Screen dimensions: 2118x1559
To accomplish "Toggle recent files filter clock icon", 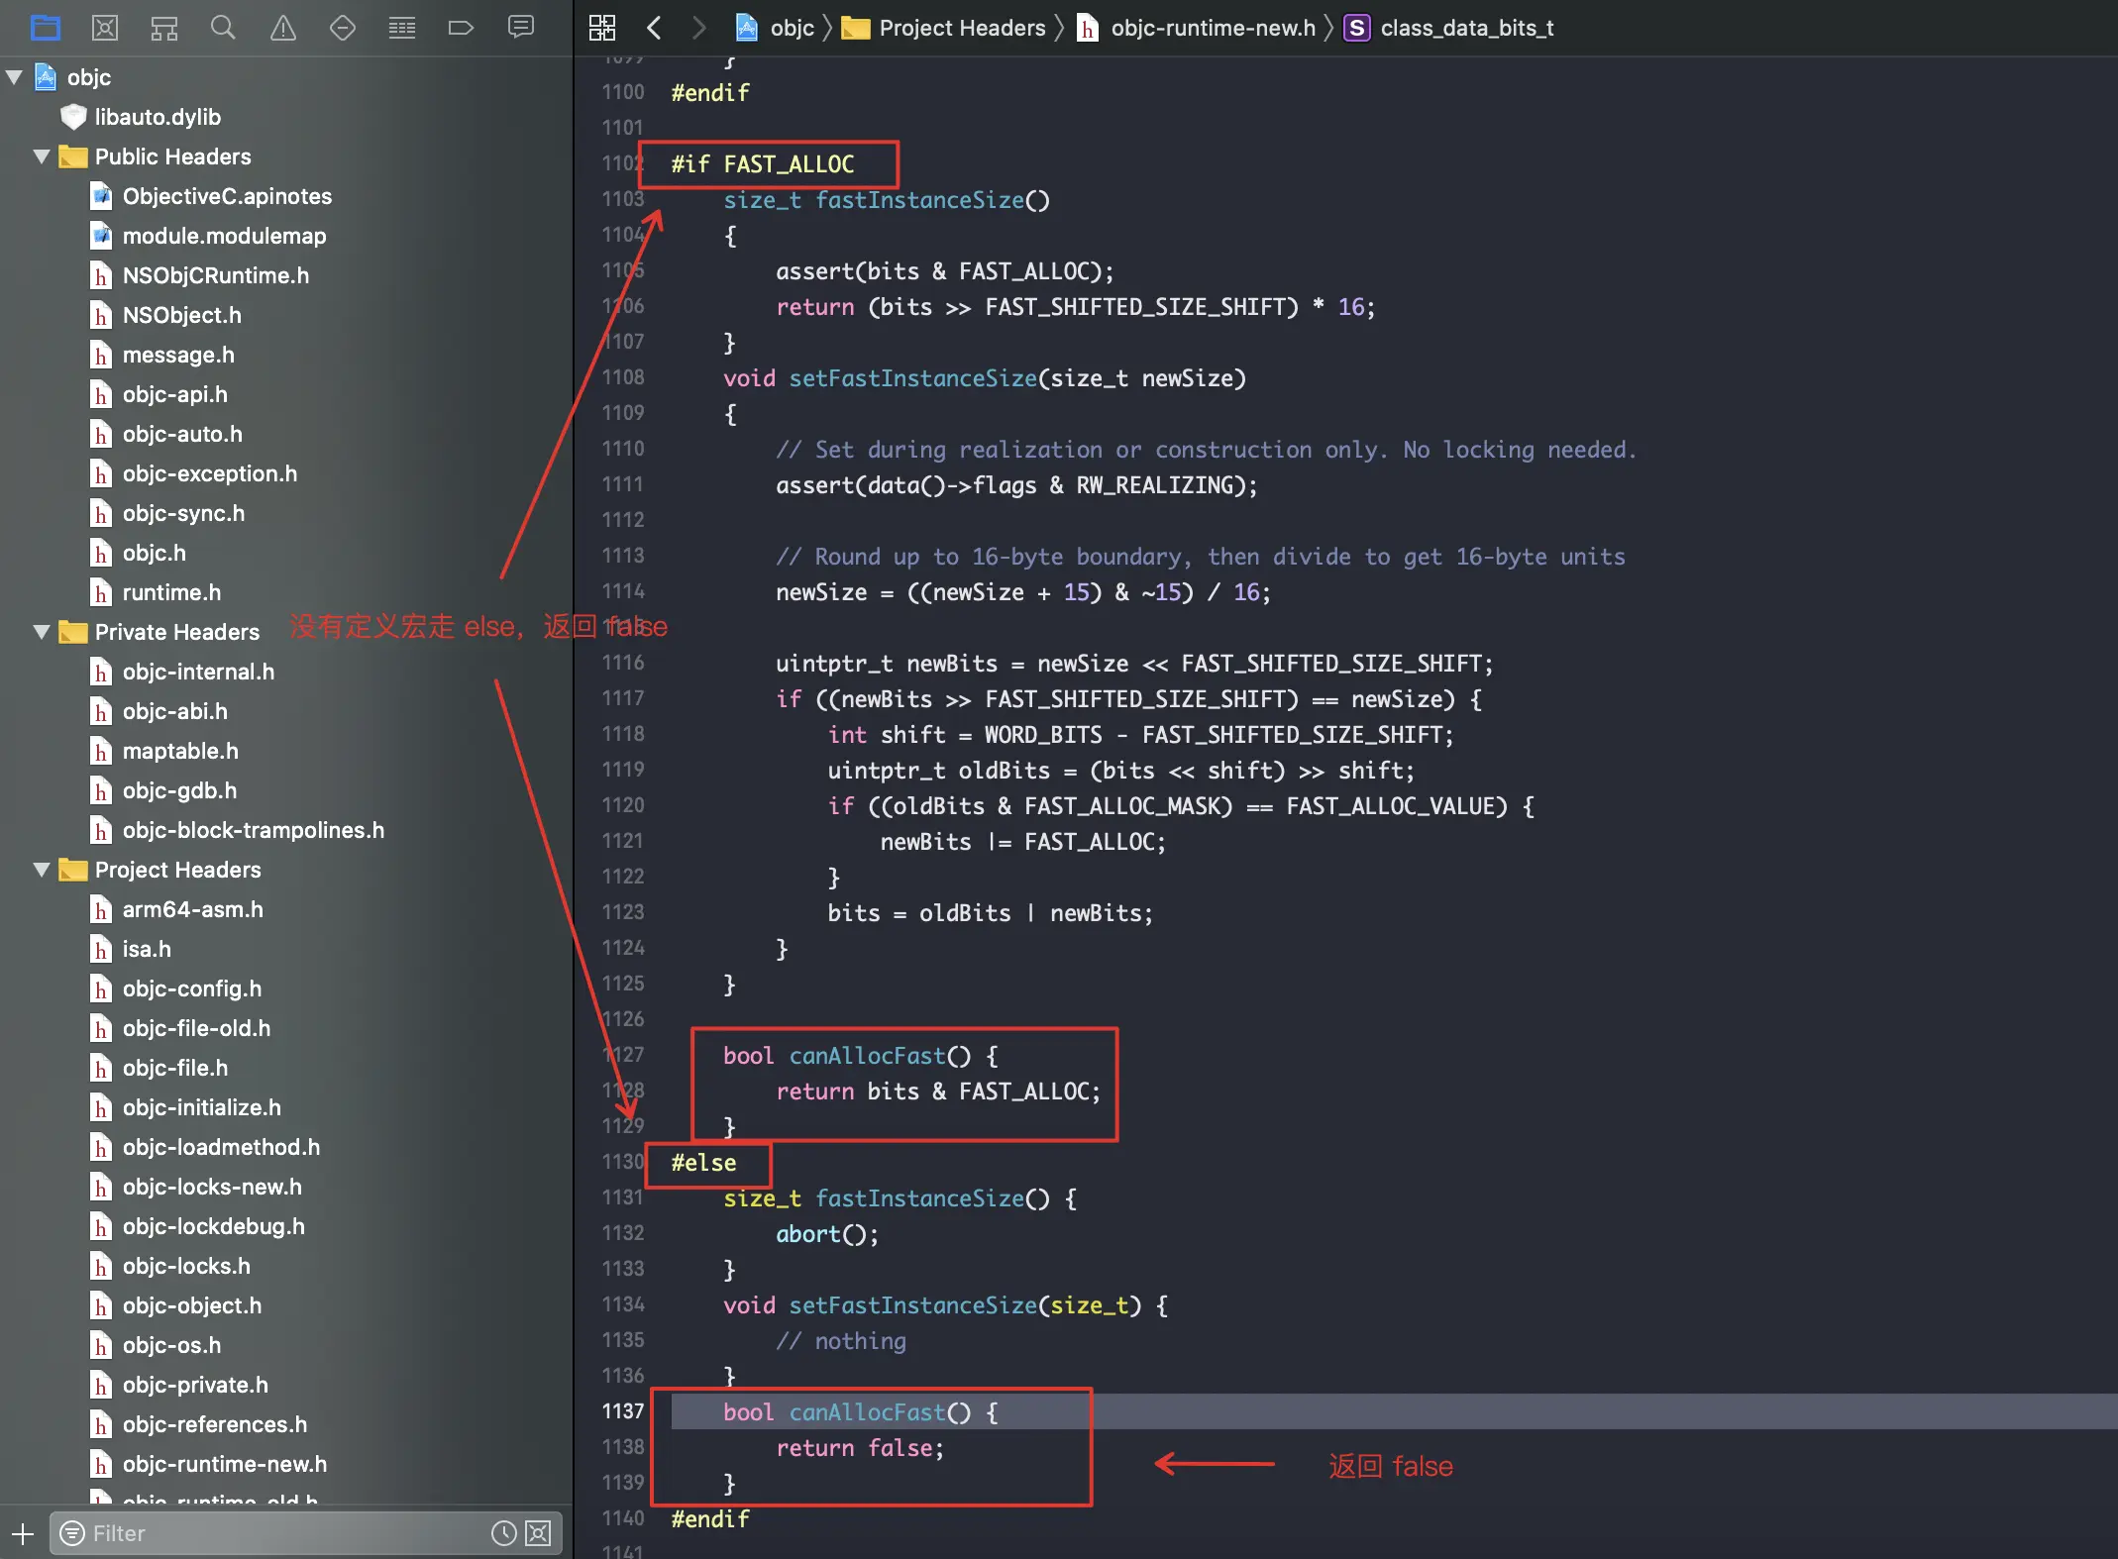I will click(504, 1533).
